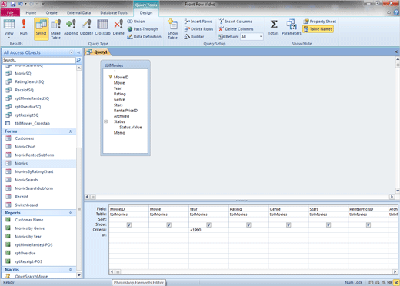
Task: Click Photoshop Elements Editor taskbar button
Action: (138, 282)
